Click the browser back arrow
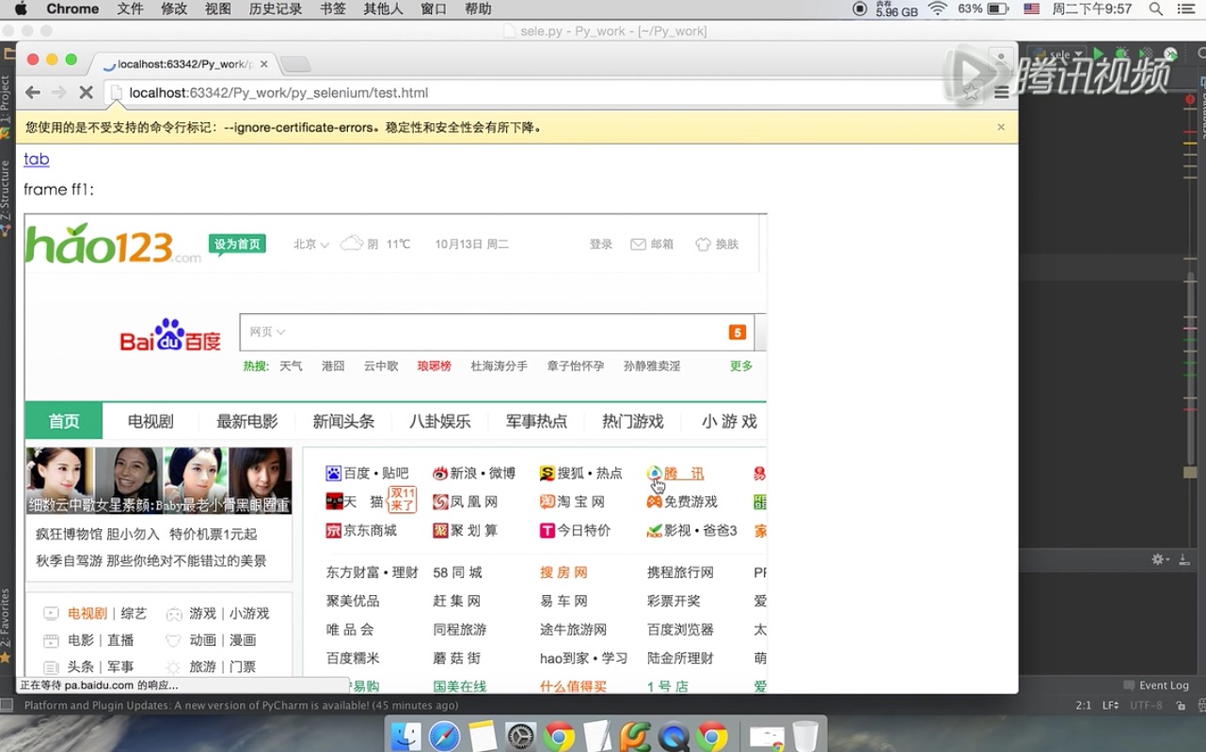The image size is (1206, 752). tap(33, 92)
